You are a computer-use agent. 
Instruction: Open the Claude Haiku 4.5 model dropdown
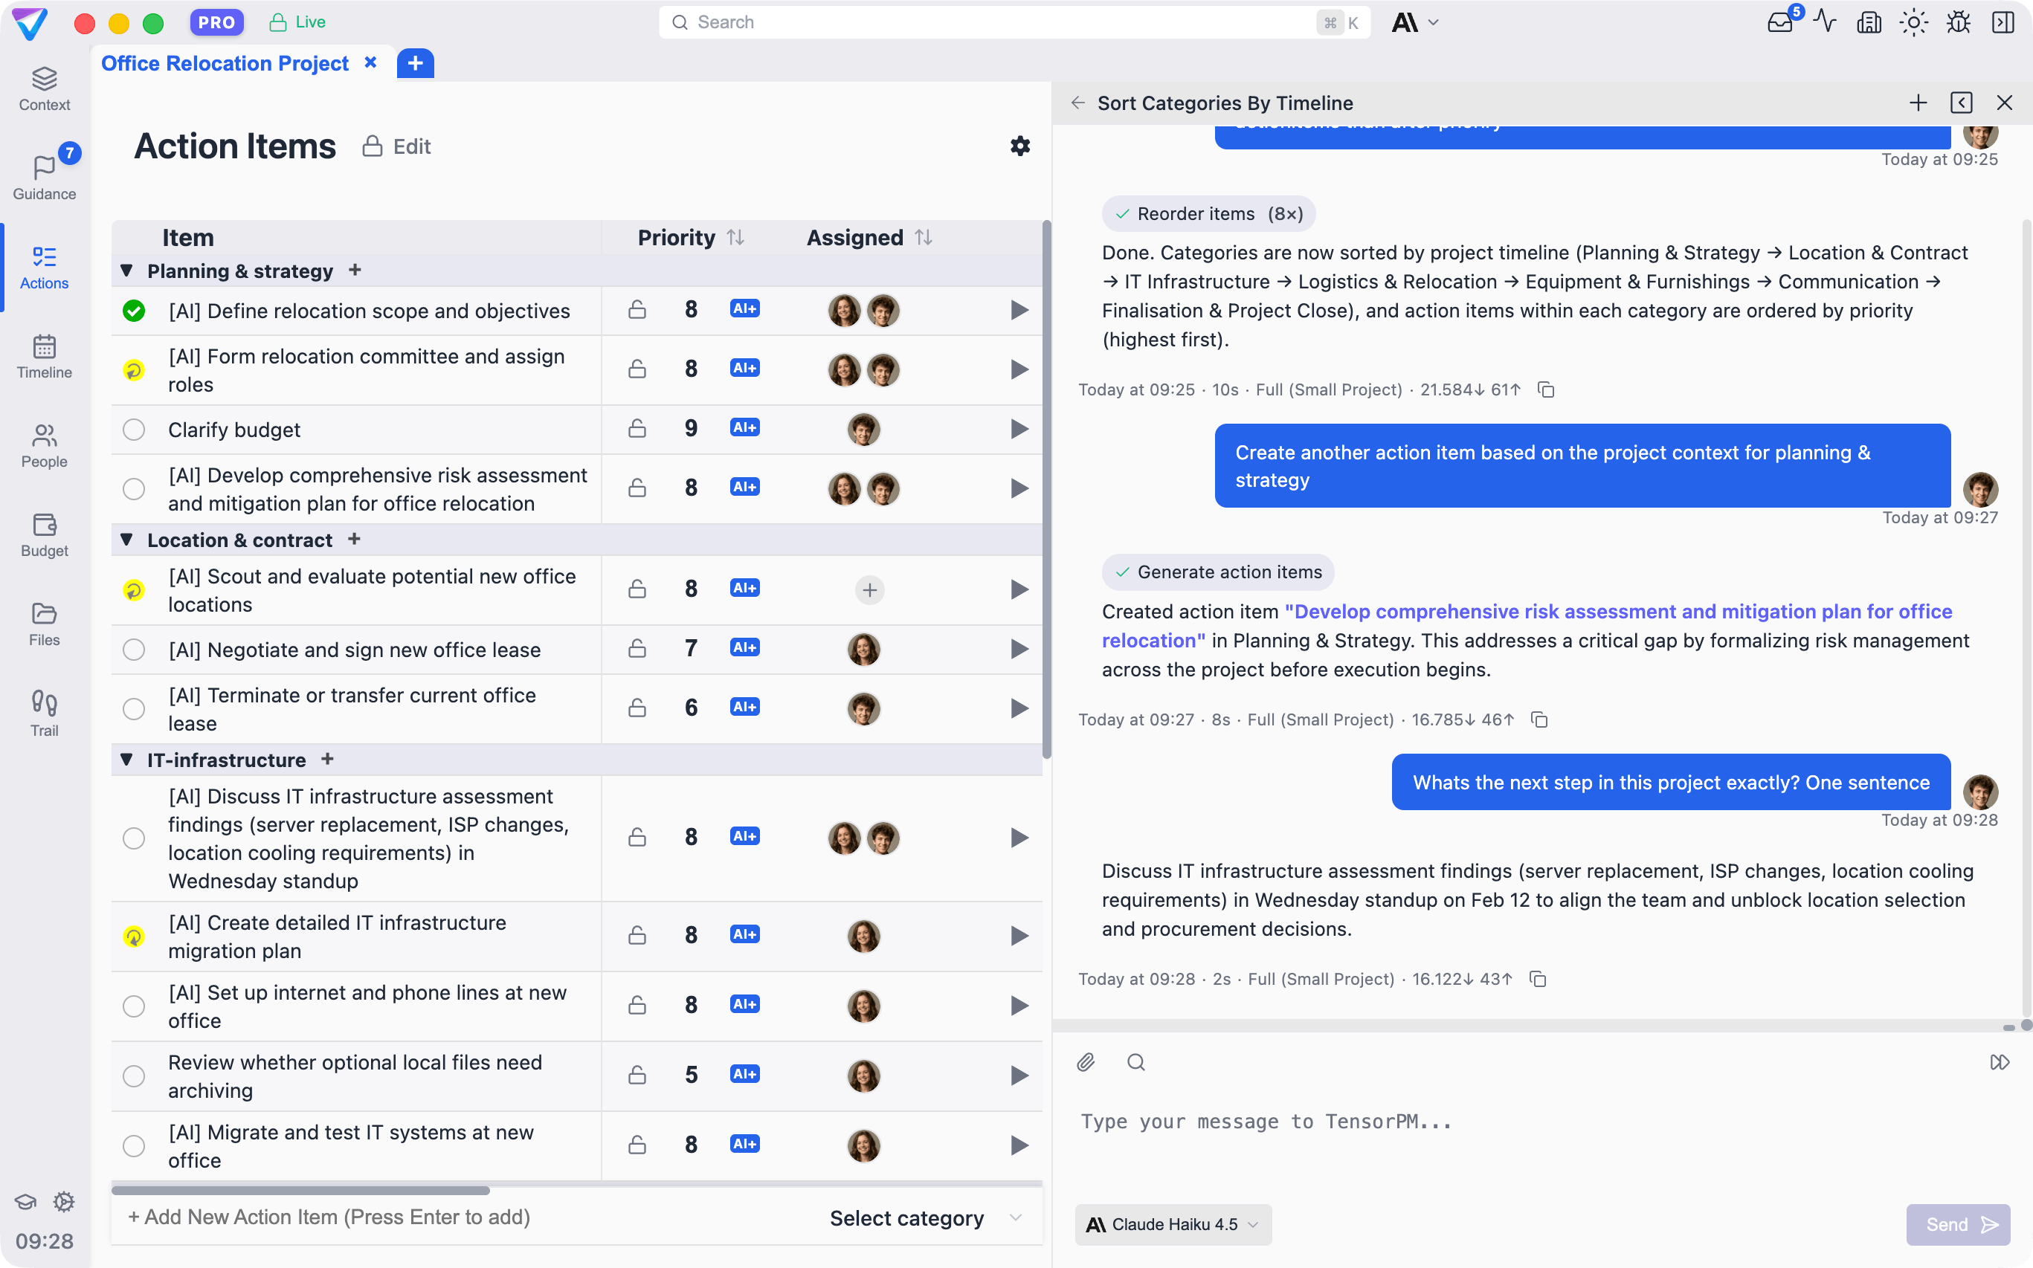click(1172, 1224)
